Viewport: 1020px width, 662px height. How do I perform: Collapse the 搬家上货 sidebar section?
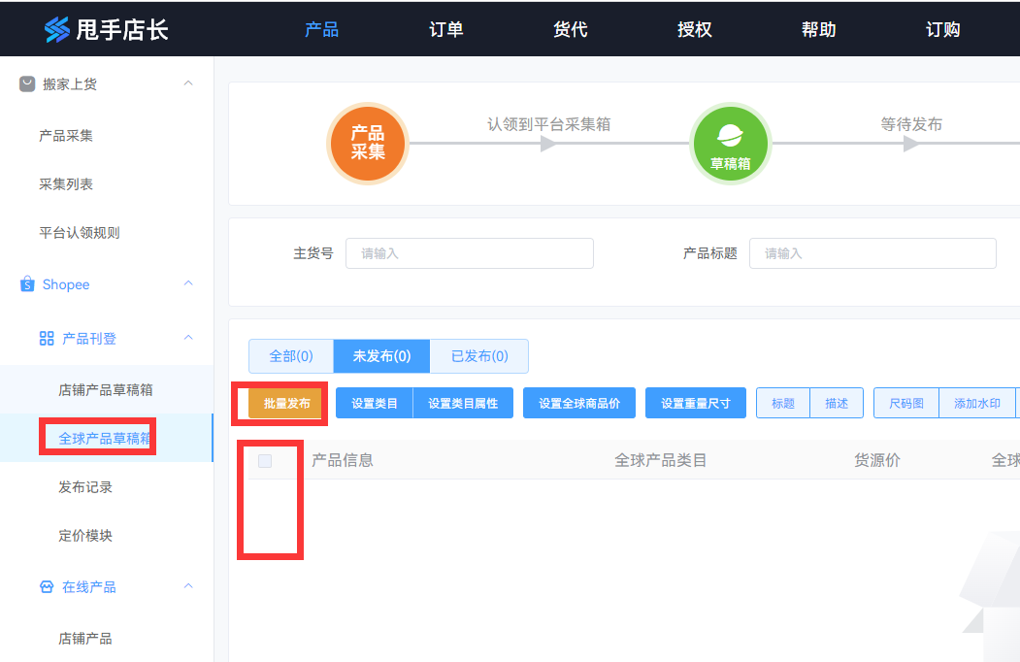[188, 84]
